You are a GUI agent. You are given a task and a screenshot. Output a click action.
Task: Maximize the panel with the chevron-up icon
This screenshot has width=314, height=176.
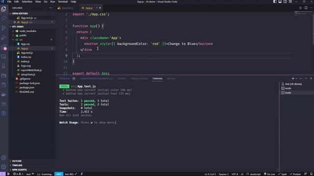(x=306, y=79)
